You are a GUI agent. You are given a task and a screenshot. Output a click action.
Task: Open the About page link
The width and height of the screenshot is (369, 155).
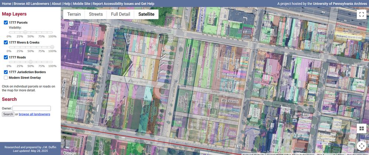56,4
